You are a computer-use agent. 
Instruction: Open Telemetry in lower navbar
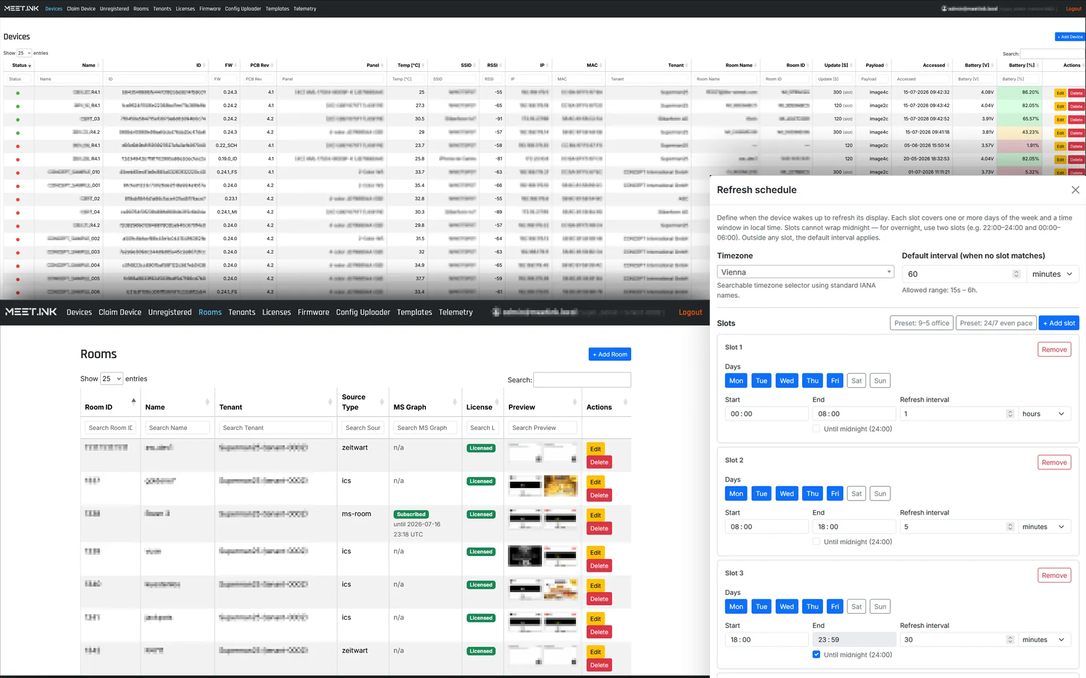tap(456, 312)
